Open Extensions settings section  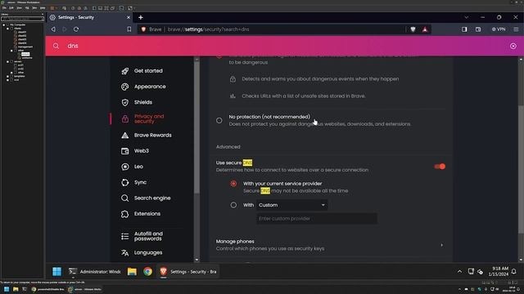click(147, 214)
